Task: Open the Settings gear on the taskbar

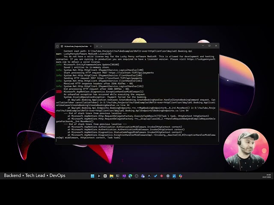Action: 168,176
